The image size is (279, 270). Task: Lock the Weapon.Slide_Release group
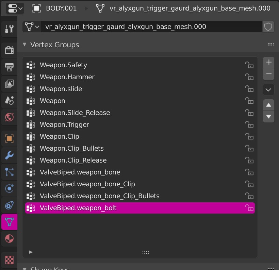(249, 113)
